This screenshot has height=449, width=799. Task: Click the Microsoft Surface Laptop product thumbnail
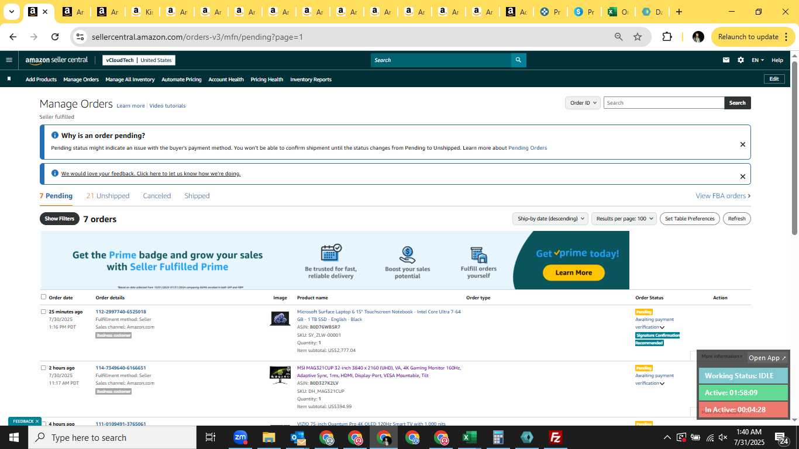coord(280,319)
